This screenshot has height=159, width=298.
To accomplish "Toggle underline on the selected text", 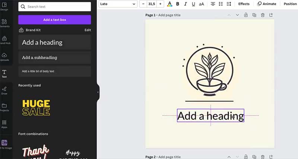I will click(193, 4).
